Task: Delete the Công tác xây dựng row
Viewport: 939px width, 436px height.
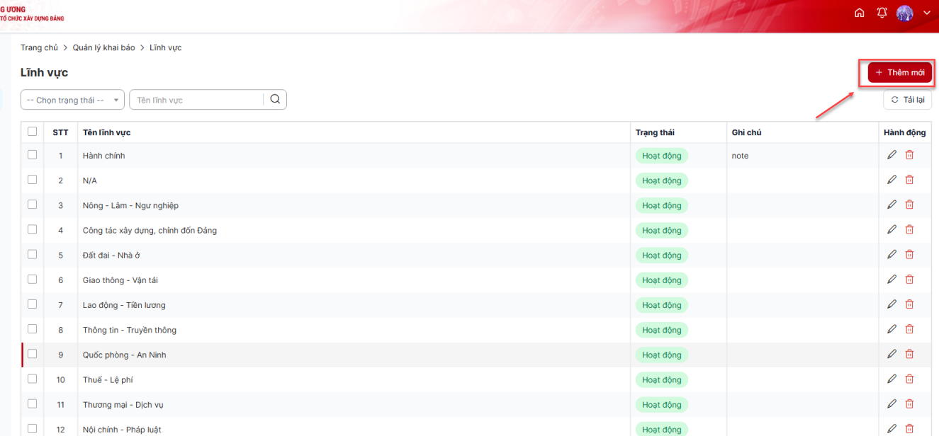Action: 909,229
